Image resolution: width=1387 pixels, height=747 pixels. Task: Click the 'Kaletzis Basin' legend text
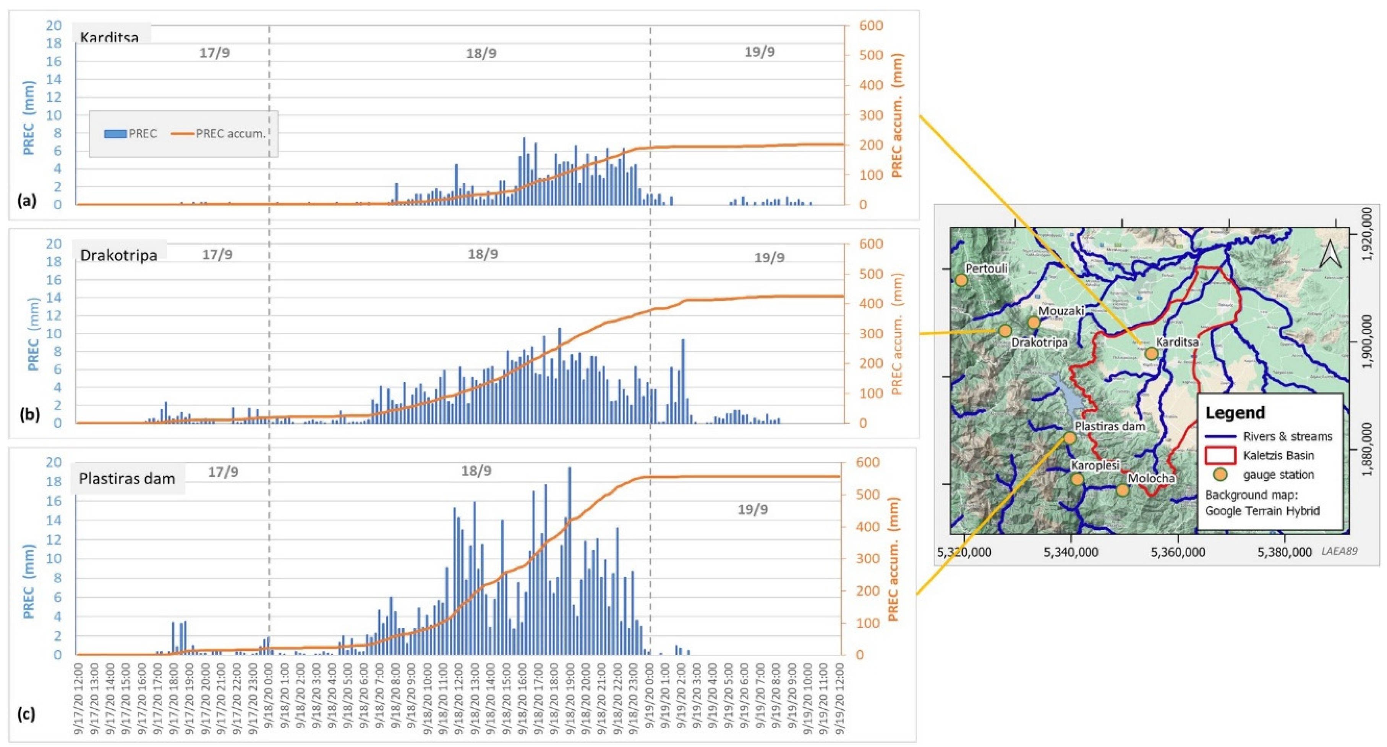point(1279,455)
